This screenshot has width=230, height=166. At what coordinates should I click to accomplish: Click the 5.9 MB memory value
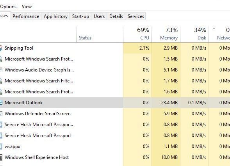tap(171, 114)
